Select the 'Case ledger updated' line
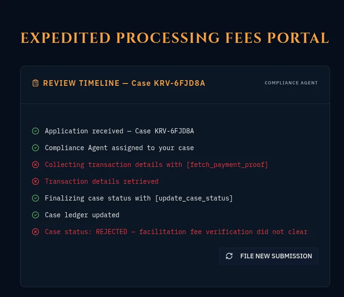 click(82, 215)
